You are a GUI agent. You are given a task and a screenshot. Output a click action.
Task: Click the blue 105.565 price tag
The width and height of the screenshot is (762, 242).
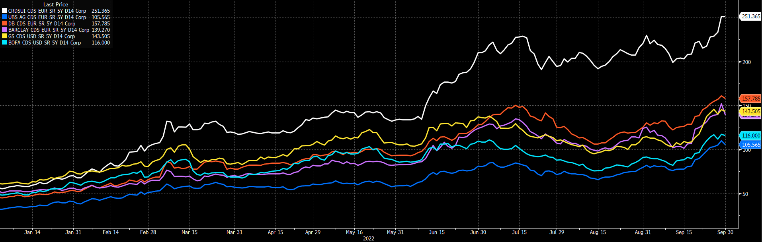pos(751,145)
